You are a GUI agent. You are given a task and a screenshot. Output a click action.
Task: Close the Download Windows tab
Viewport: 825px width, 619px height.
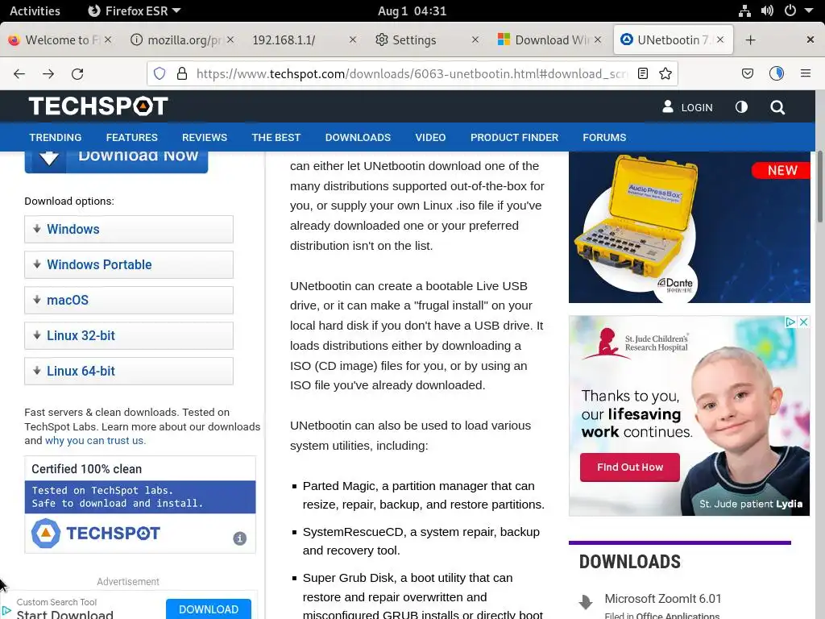click(598, 39)
